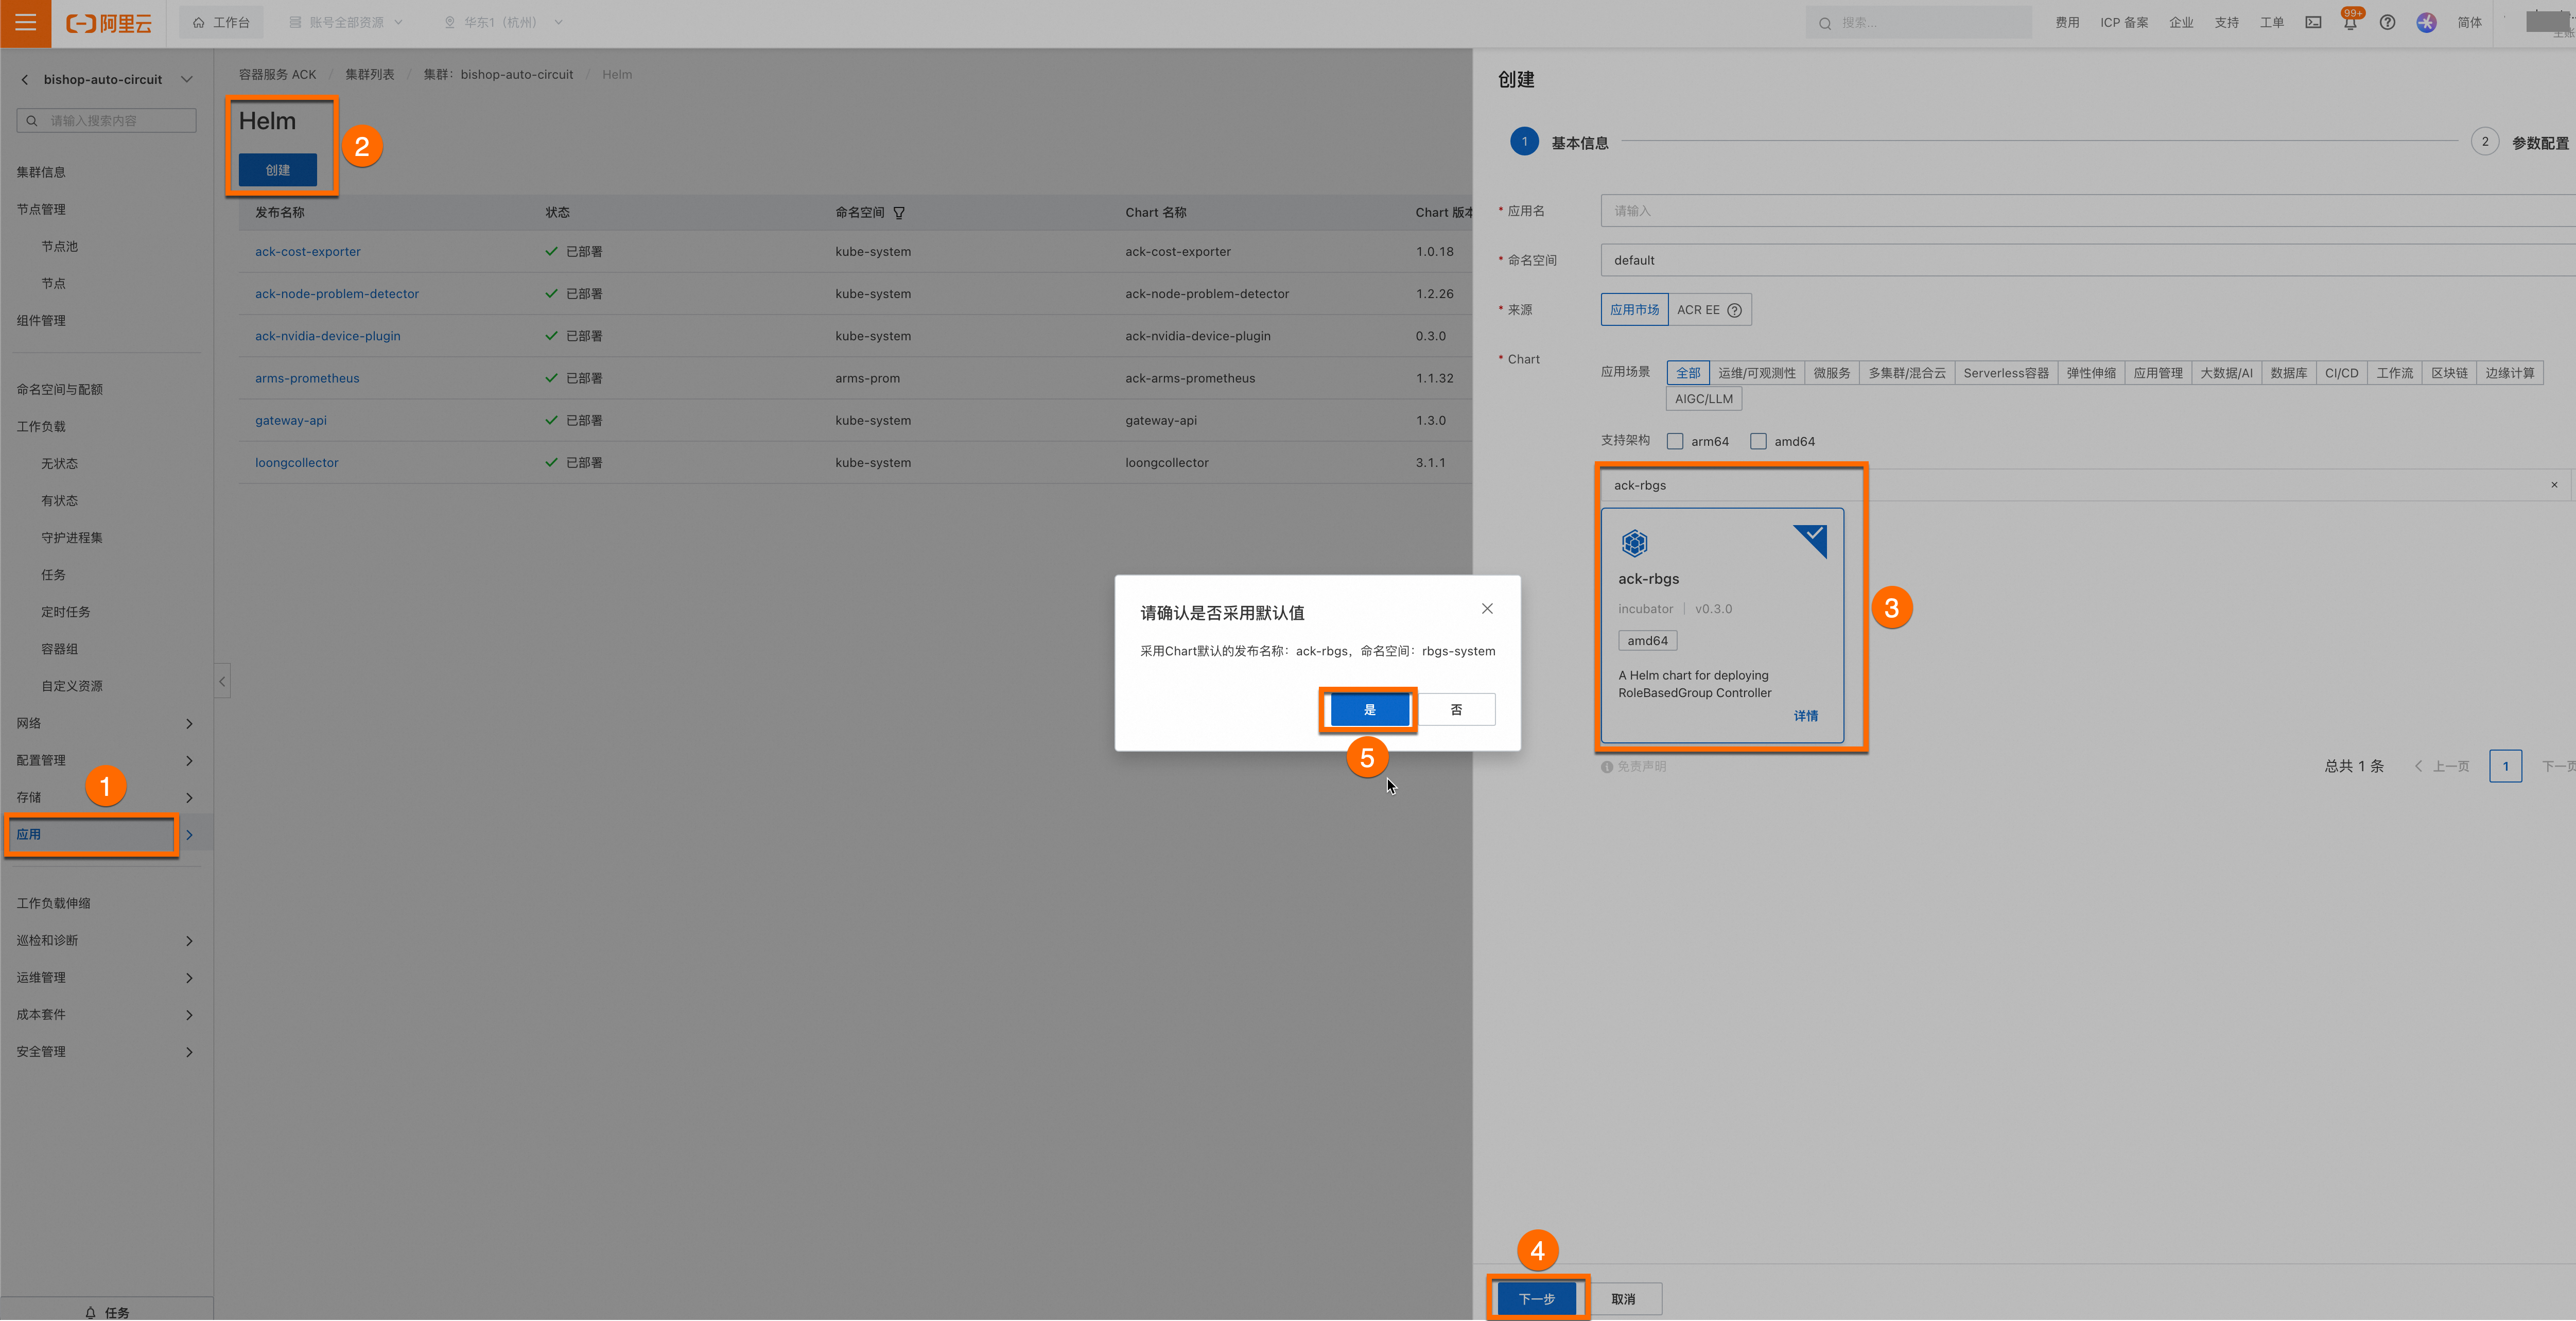Close the default values confirmation dialog
The width and height of the screenshot is (2576, 1321).
click(1487, 609)
